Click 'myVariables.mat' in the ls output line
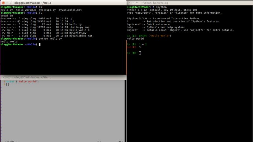The image size is (253, 142). click(x=70, y=10)
